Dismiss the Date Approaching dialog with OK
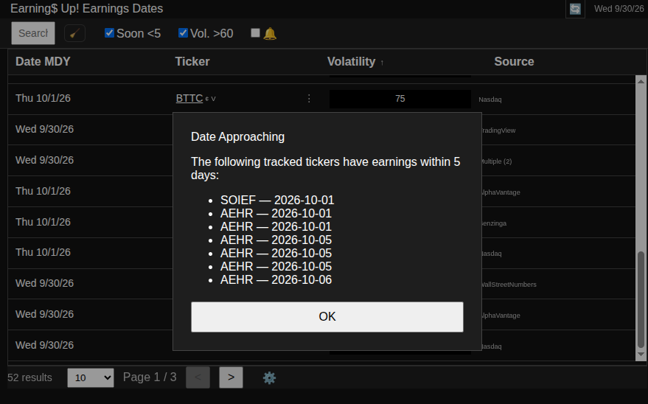Screen dimensions: 648x404 [327, 317]
